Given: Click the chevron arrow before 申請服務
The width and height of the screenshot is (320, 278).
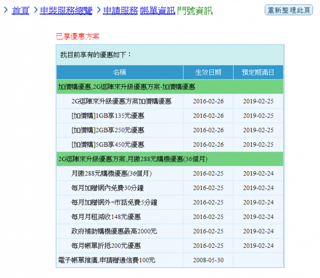Looking at the screenshot, I should (x=99, y=10).
